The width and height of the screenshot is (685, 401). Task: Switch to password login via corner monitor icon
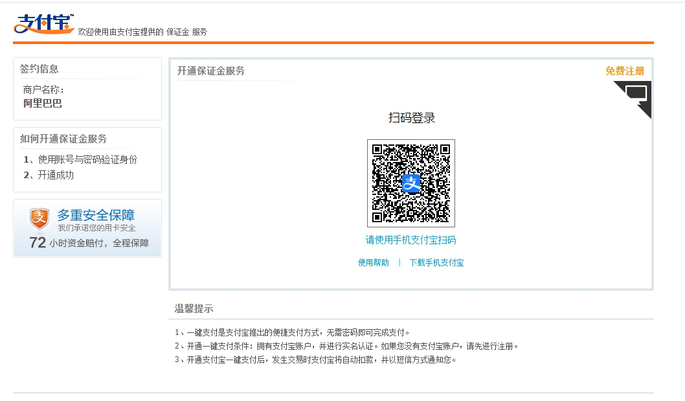point(636,95)
